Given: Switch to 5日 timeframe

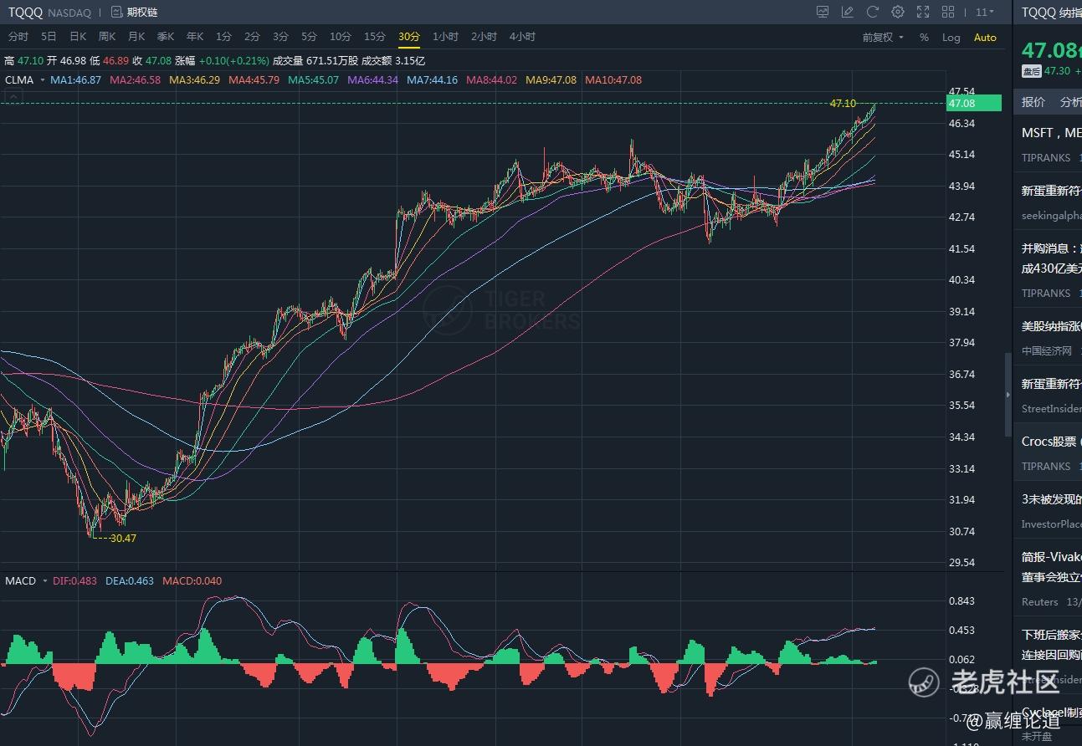Looking at the screenshot, I should tap(49, 37).
